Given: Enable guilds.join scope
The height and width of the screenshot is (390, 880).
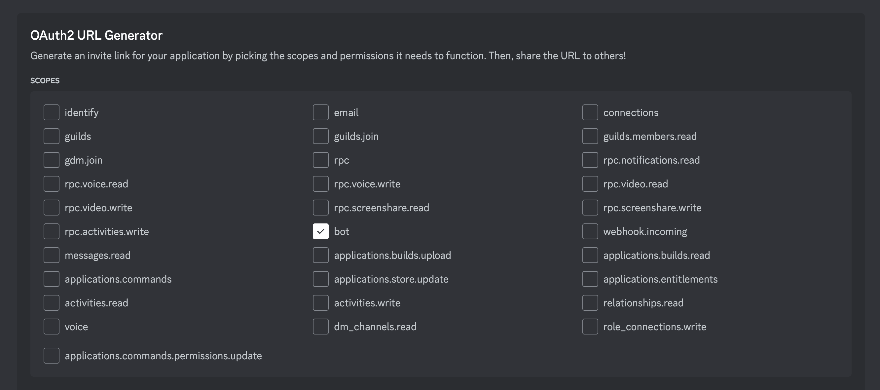Looking at the screenshot, I should pos(320,136).
